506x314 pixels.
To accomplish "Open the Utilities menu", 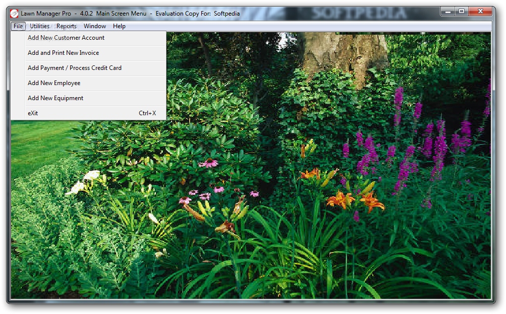I will 40,26.
